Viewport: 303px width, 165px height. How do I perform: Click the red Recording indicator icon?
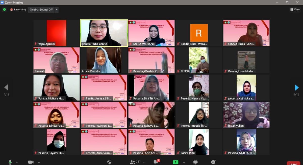click(x=12, y=10)
